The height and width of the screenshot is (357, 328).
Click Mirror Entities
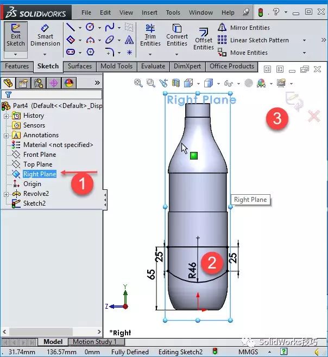(x=244, y=28)
